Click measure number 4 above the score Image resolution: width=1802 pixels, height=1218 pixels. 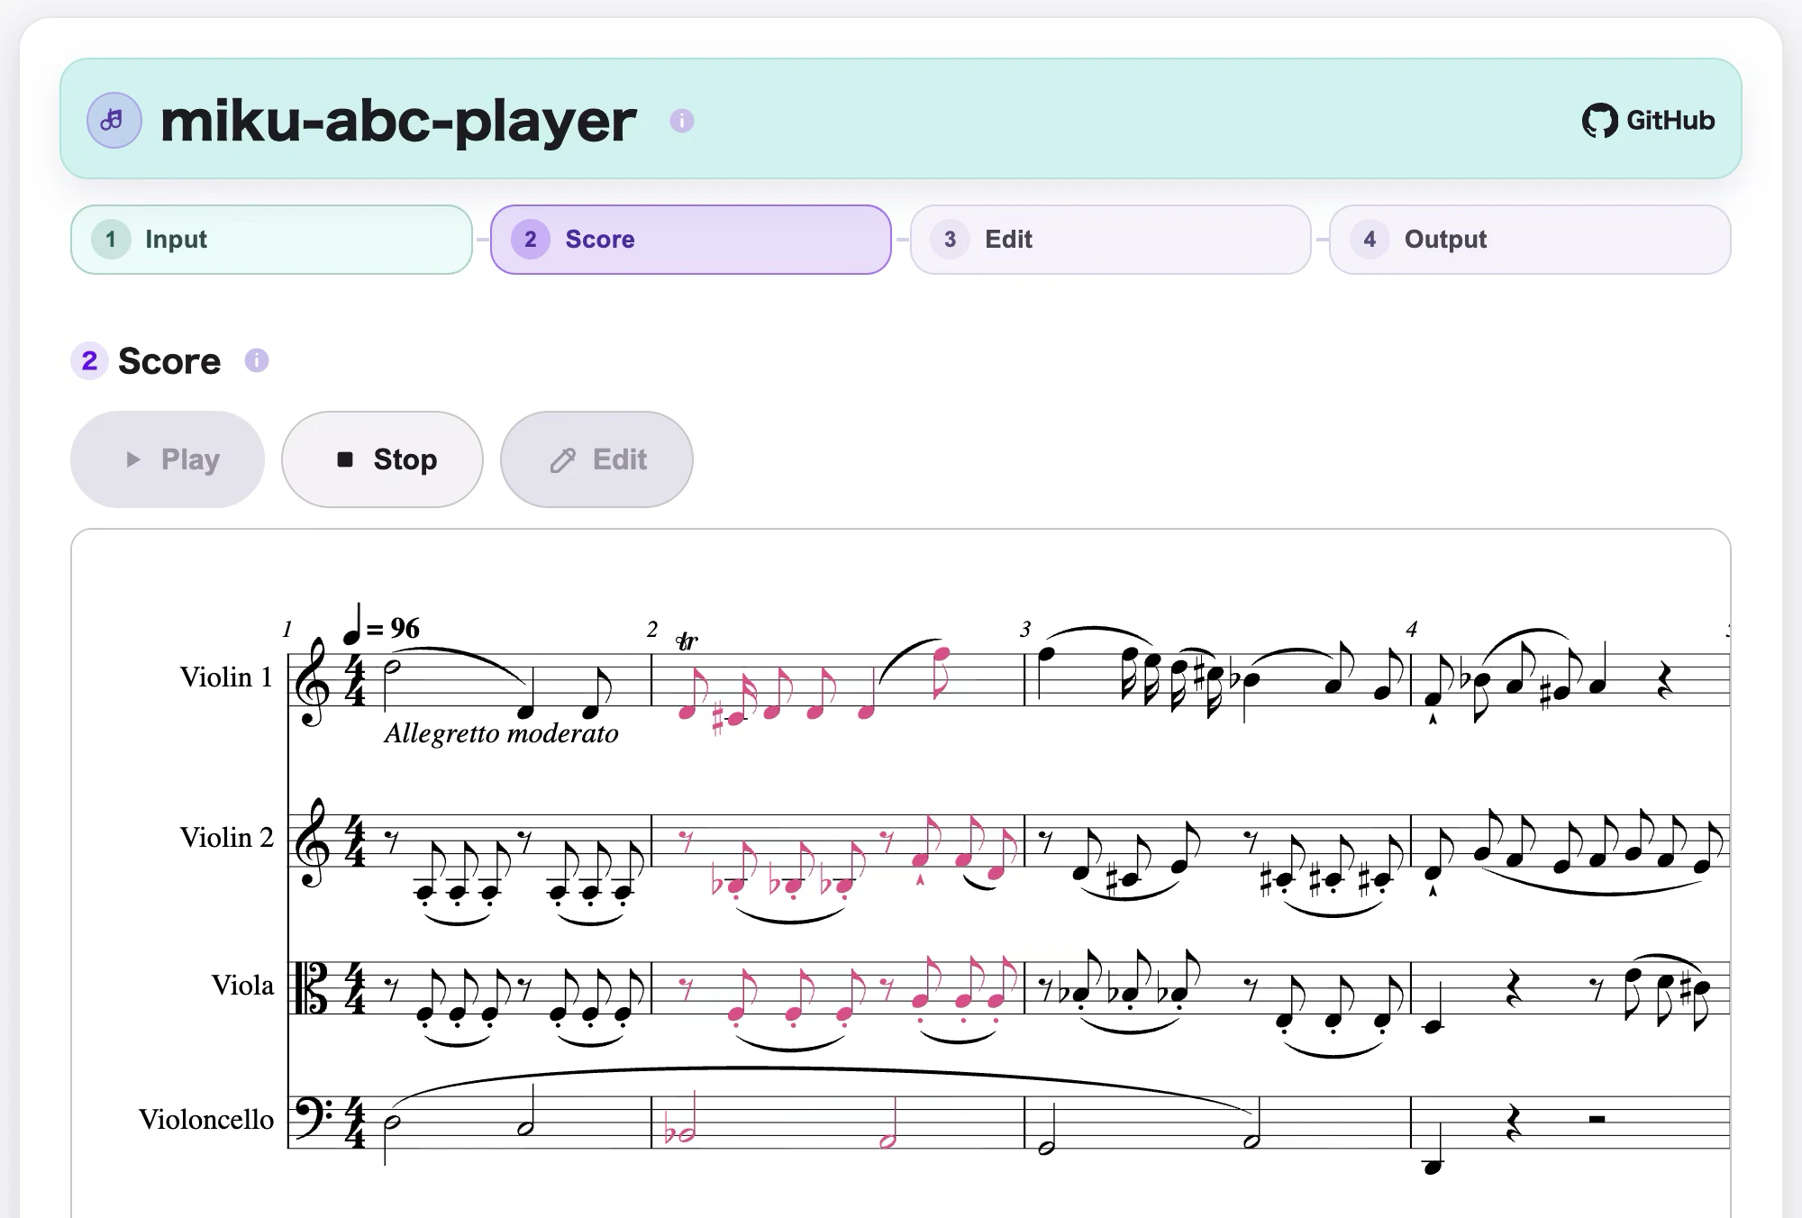pos(1412,630)
